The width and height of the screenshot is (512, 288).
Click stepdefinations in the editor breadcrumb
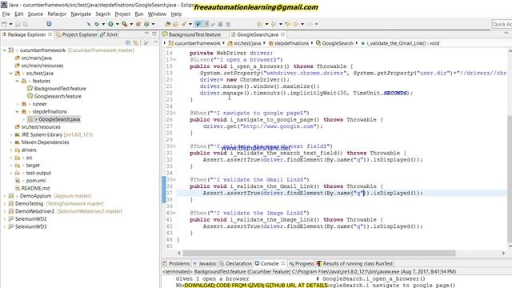pyautogui.click(x=291, y=43)
